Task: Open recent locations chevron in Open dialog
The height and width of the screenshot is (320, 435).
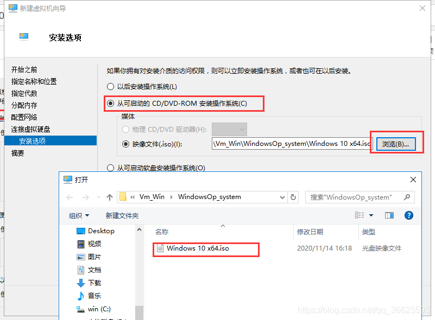Action: click(x=98, y=197)
